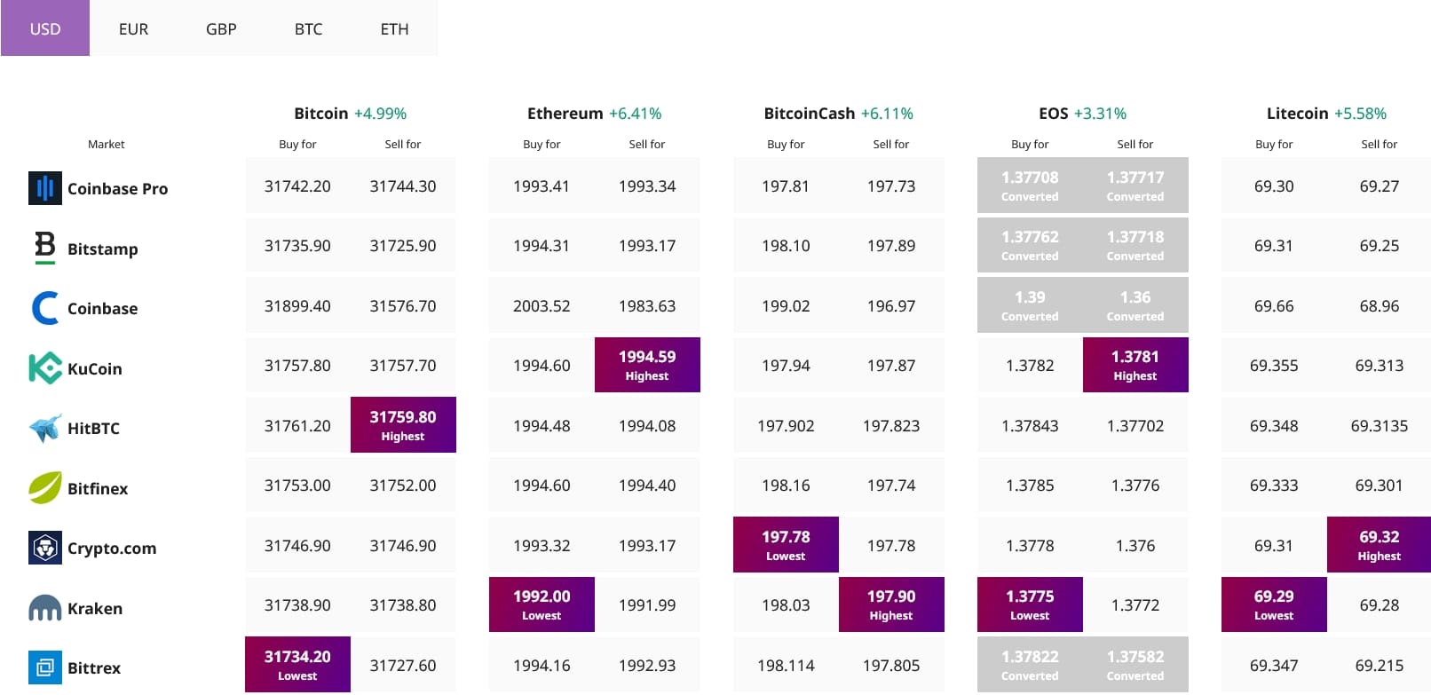Click the Litecoin column heading
The height and width of the screenshot is (695, 1431).
point(1298,113)
